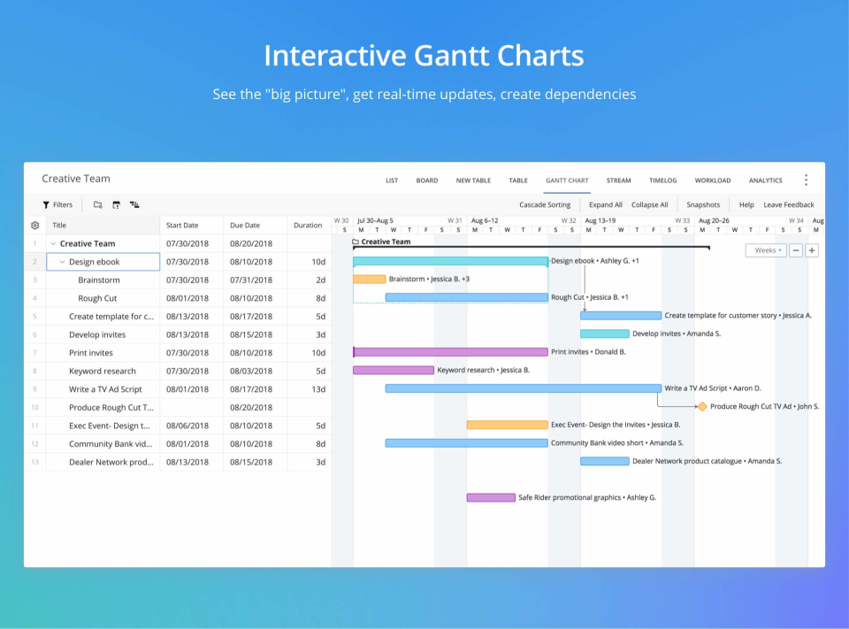Click the indent hierarchy icon in toolbar
Image resolution: width=849 pixels, height=629 pixels.
click(134, 204)
